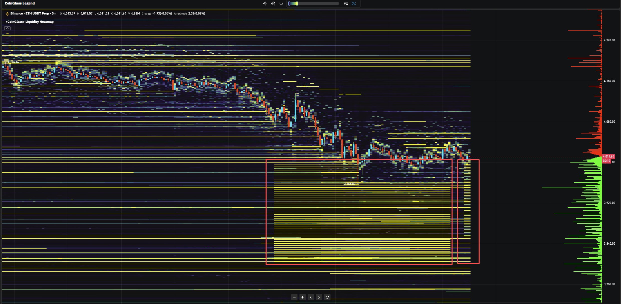
Task: Zoom in chart with plus button
Action: pyautogui.click(x=302, y=297)
